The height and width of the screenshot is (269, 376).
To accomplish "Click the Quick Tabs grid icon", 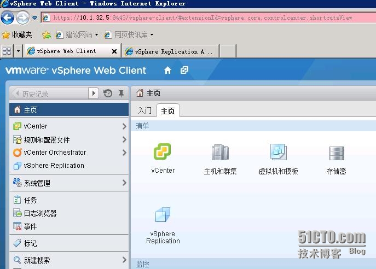I will (7, 51).
